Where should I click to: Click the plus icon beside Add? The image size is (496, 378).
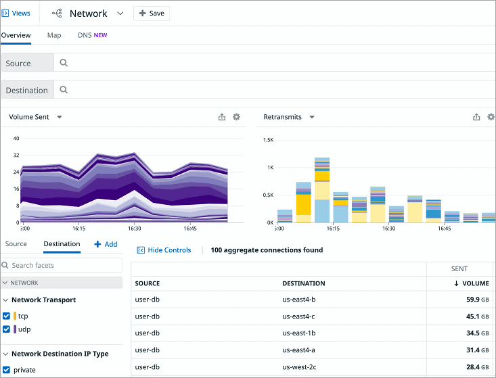coord(97,244)
